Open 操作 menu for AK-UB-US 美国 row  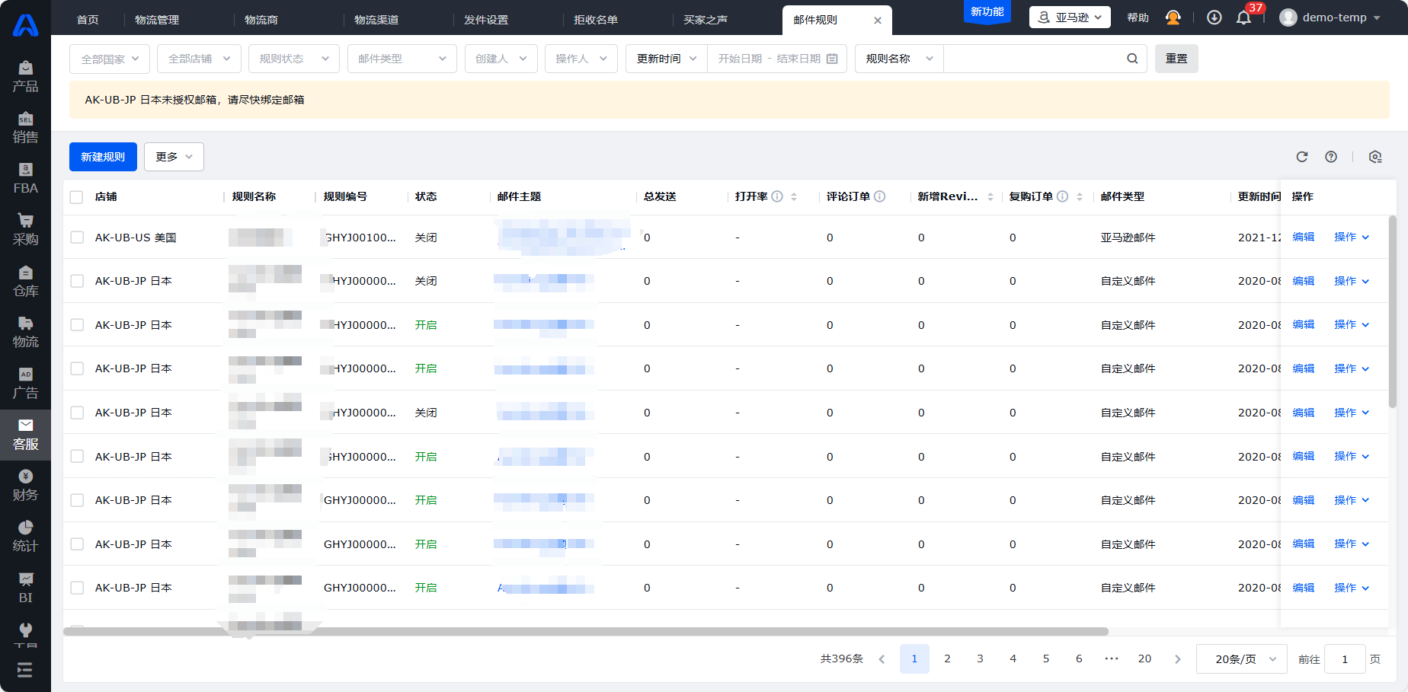pyautogui.click(x=1352, y=237)
